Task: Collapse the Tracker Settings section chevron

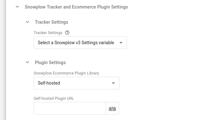Action: pyautogui.click(x=27, y=22)
